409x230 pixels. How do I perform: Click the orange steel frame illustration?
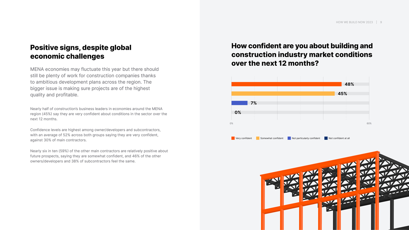click(x=320, y=191)
